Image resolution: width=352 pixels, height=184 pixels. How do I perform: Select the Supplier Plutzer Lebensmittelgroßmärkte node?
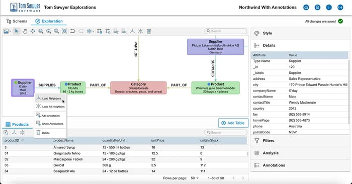(216, 47)
